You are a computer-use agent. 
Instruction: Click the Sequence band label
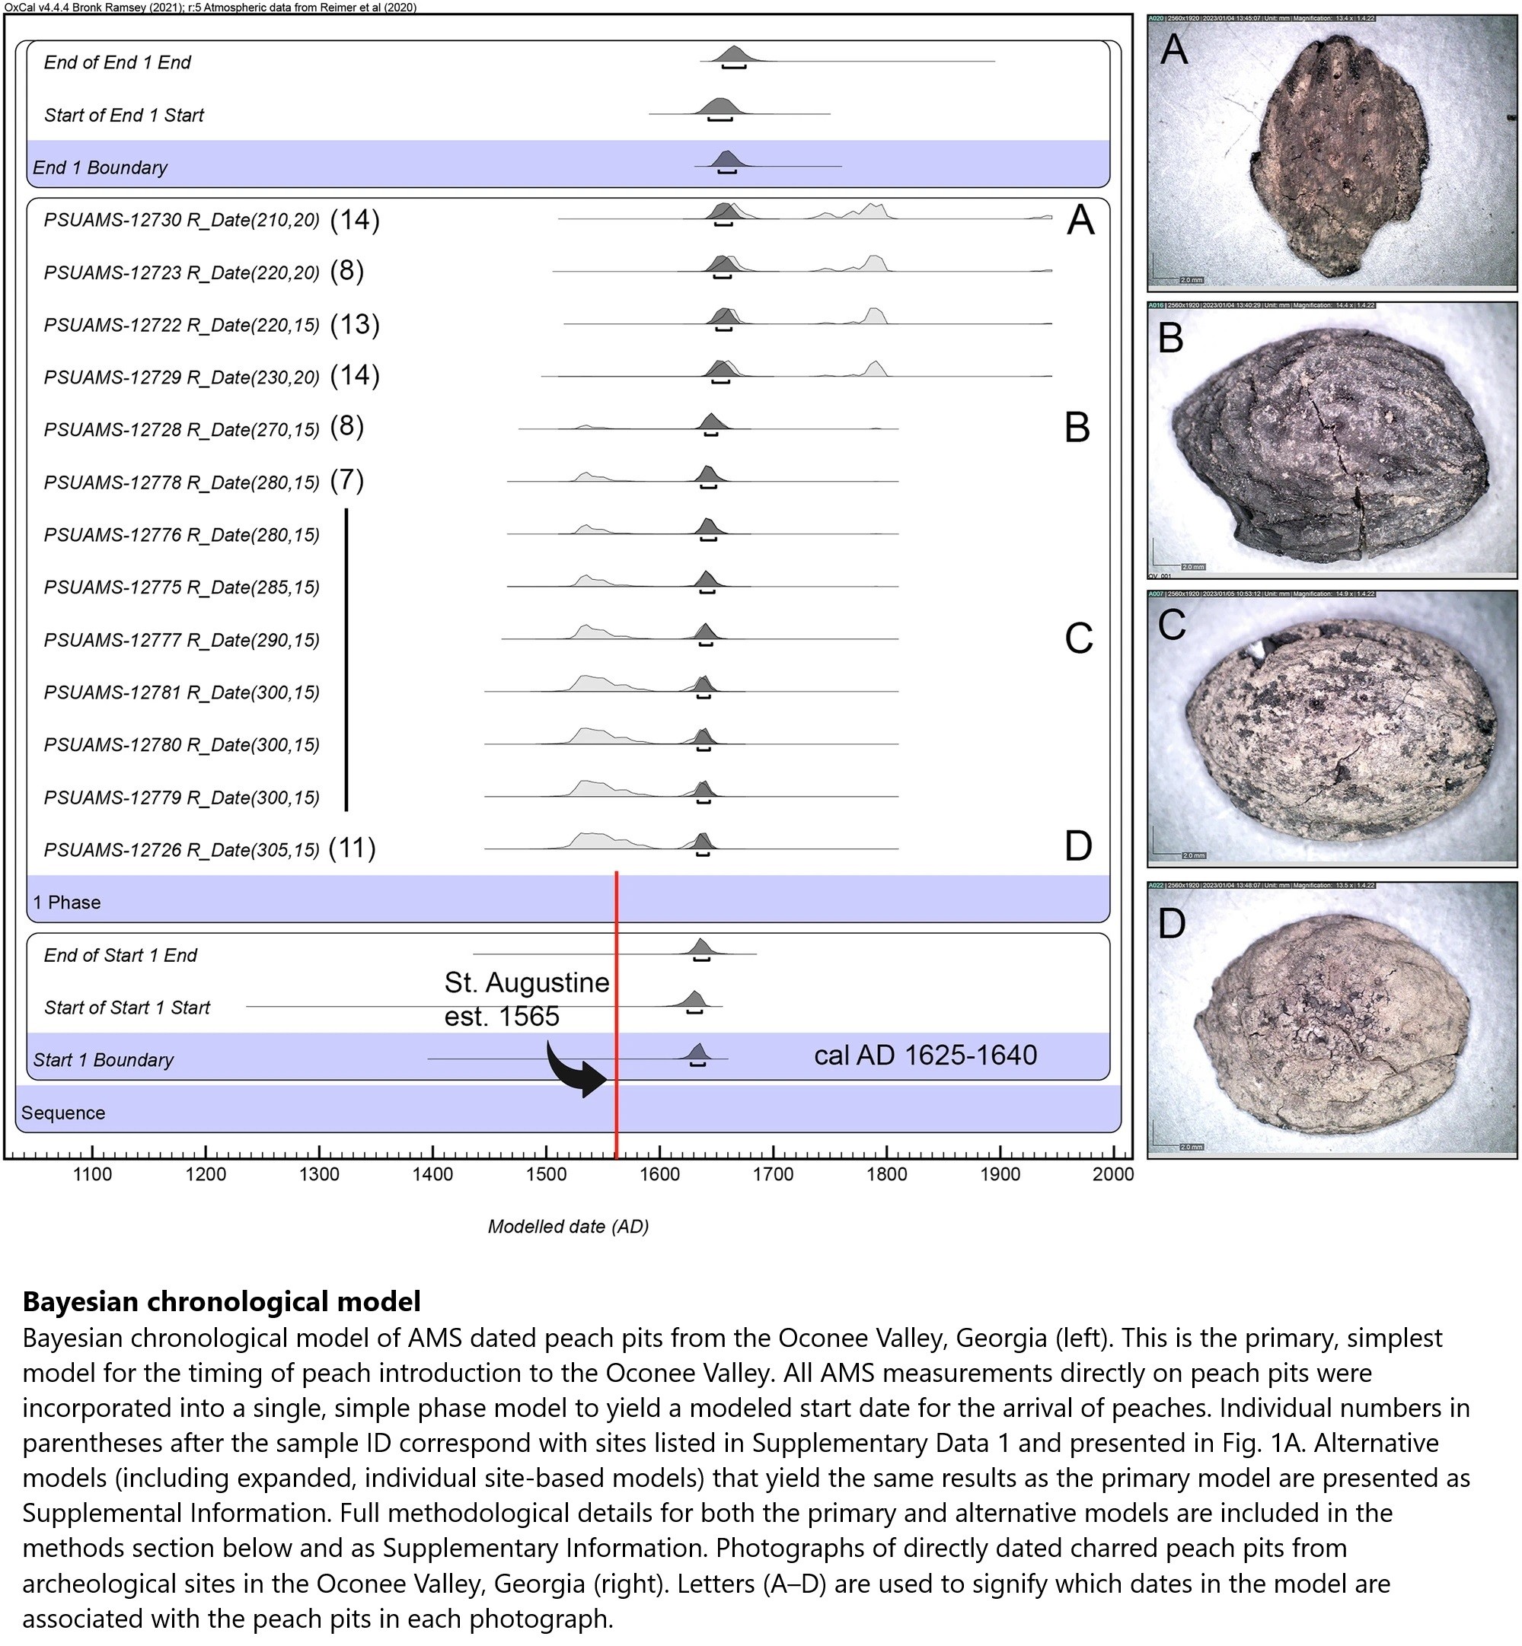click(x=63, y=1113)
